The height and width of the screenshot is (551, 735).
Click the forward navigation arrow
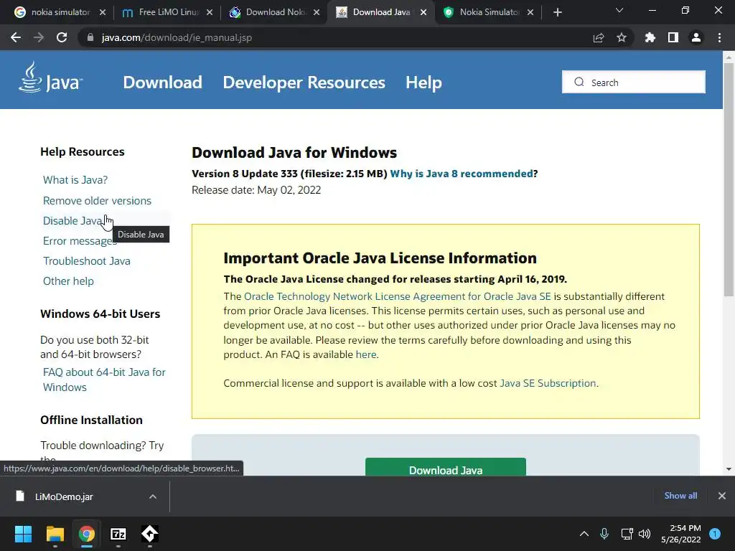39,37
